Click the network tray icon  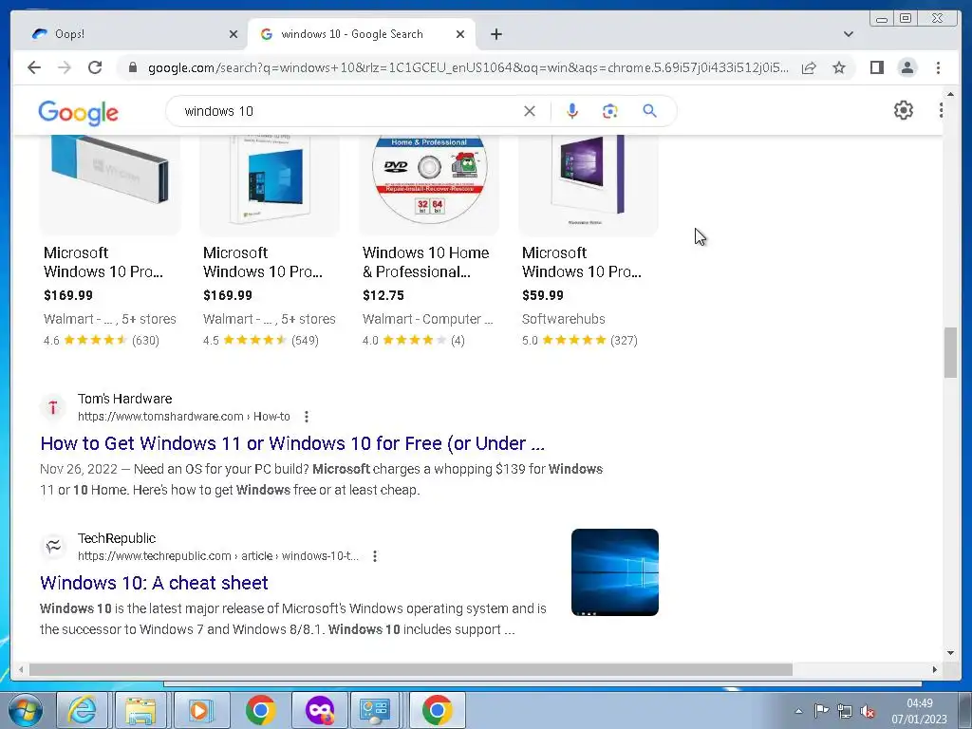(x=844, y=711)
